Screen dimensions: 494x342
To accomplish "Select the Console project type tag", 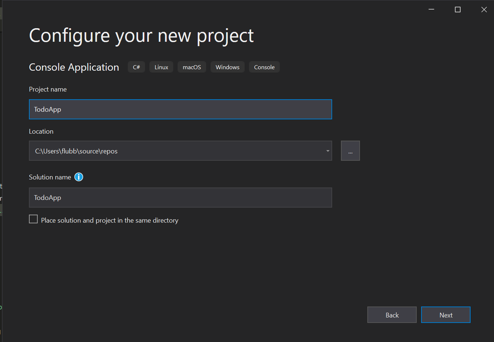I will tap(264, 67).
